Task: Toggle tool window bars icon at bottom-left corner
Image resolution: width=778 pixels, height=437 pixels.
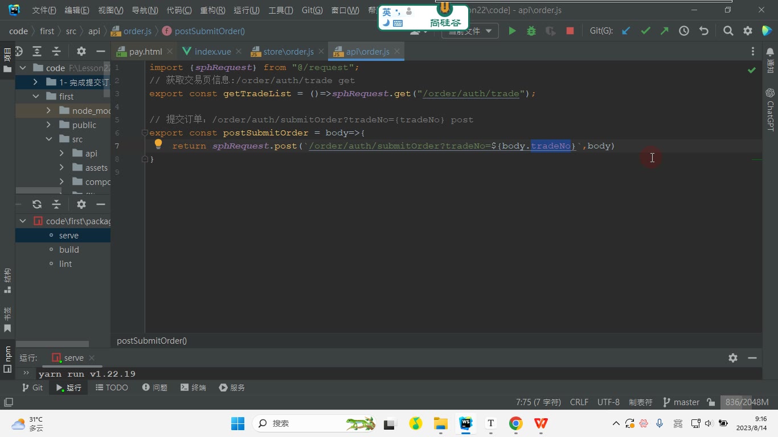Action: (x=8, y=402)
